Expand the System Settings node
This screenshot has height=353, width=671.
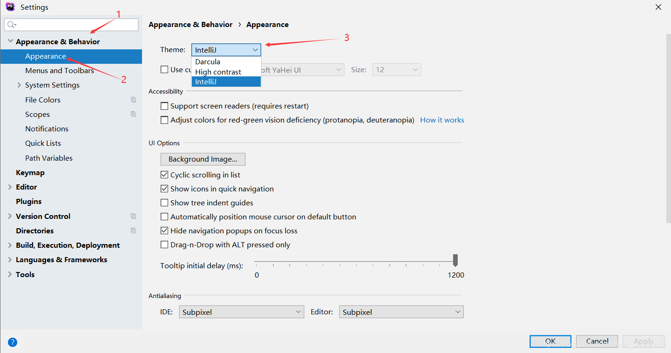click(x=19, y=85)
